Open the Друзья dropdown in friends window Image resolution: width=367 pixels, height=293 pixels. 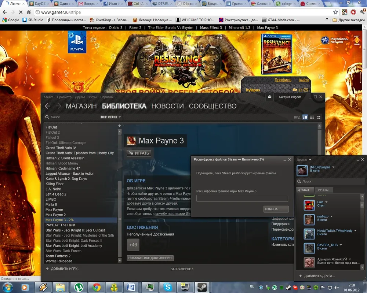point(304,160)
